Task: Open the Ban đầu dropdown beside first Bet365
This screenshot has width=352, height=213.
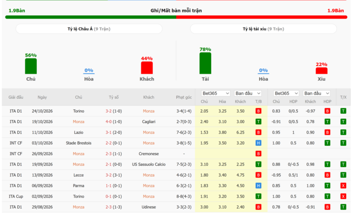Action: (247, 93)
